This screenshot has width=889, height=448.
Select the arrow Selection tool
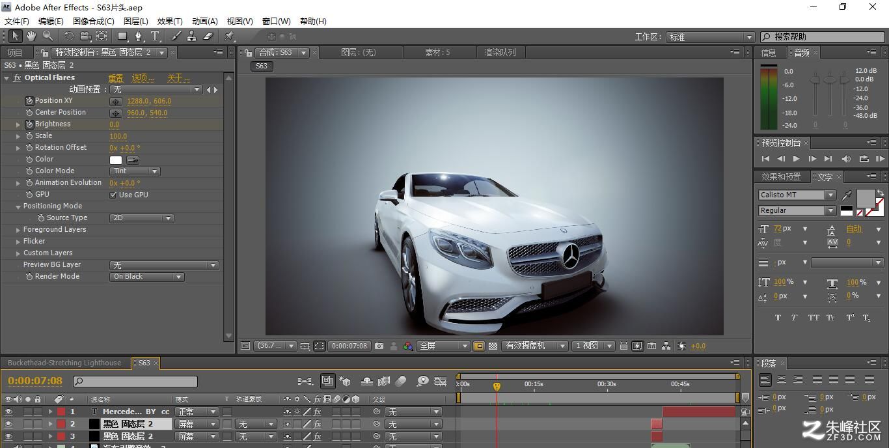pyautogui.click(x=15, y=36)
